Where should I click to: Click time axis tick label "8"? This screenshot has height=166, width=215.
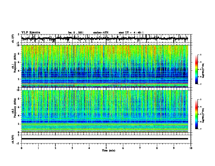[157, 148]
